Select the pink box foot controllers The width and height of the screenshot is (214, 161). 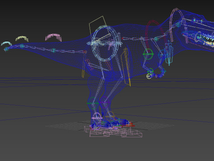click(113, 131)
